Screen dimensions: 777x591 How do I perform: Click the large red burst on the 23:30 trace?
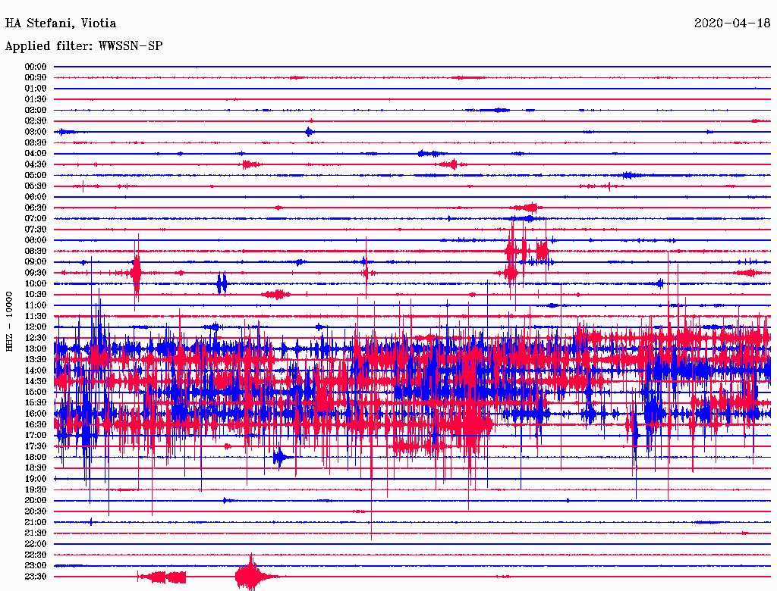252,574
